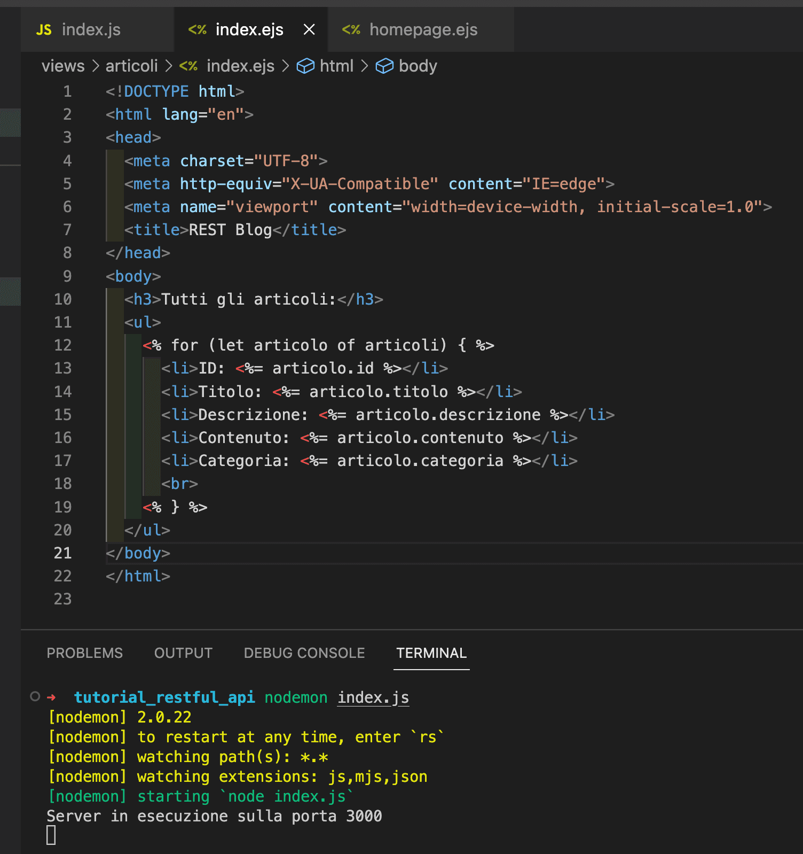803x854 pixels.
Task: Close the index.ejs tab
Action: (309, 29)
